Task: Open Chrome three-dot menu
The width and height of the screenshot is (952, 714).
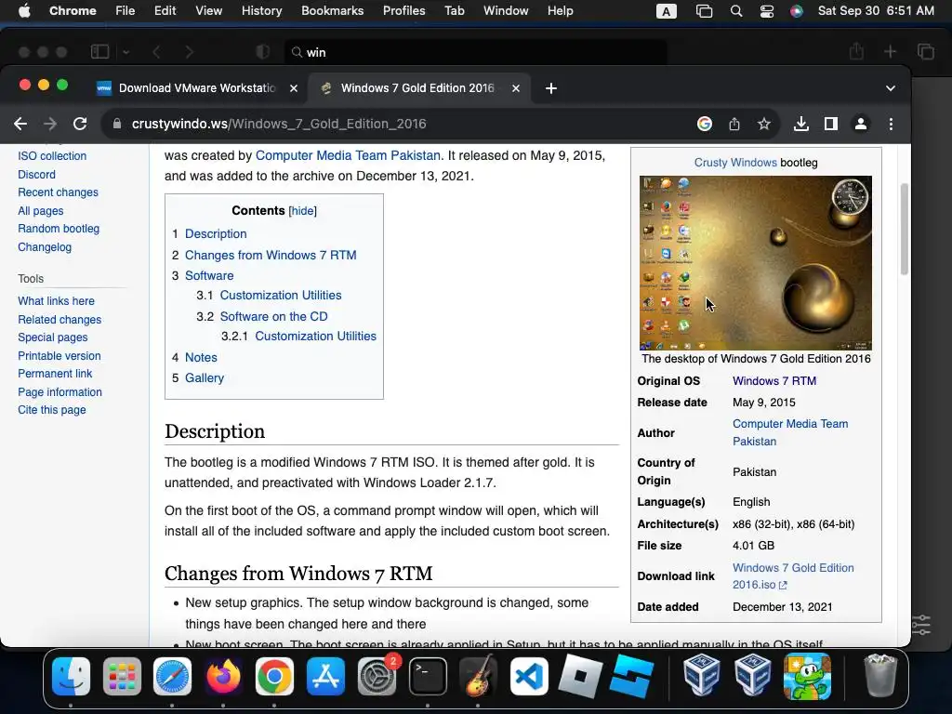Action: [x=891, y=124]
